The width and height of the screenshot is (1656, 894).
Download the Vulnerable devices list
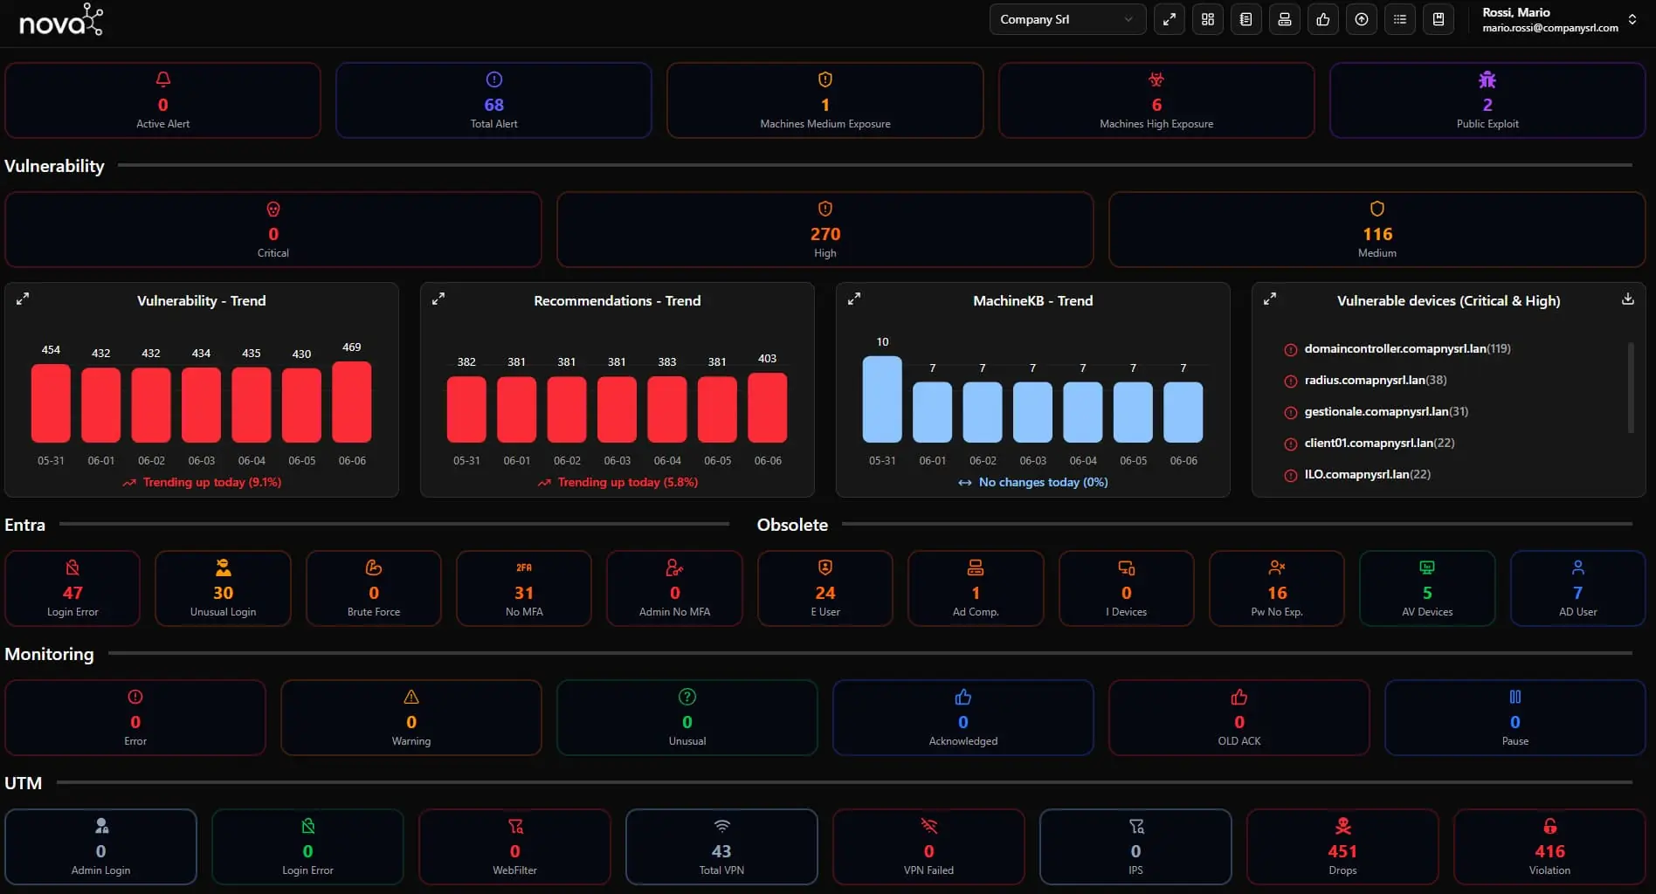(1628, 299)
